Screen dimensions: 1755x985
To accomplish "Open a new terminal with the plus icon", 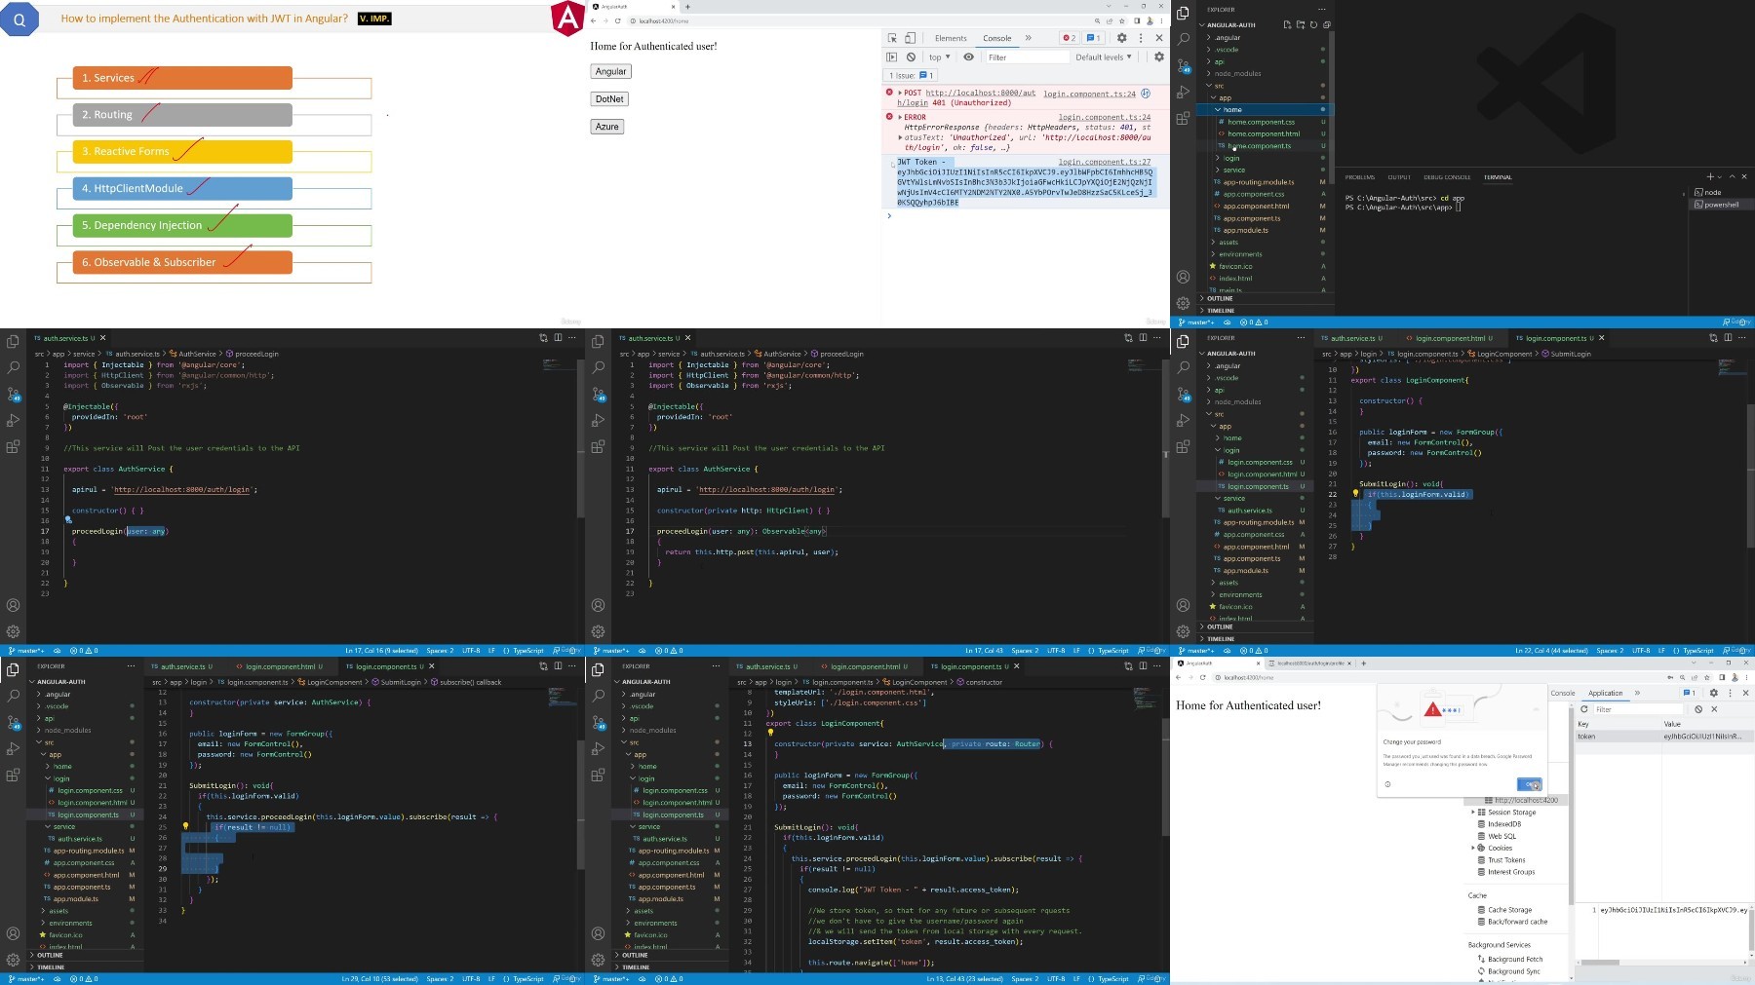I will [1710, 176].
